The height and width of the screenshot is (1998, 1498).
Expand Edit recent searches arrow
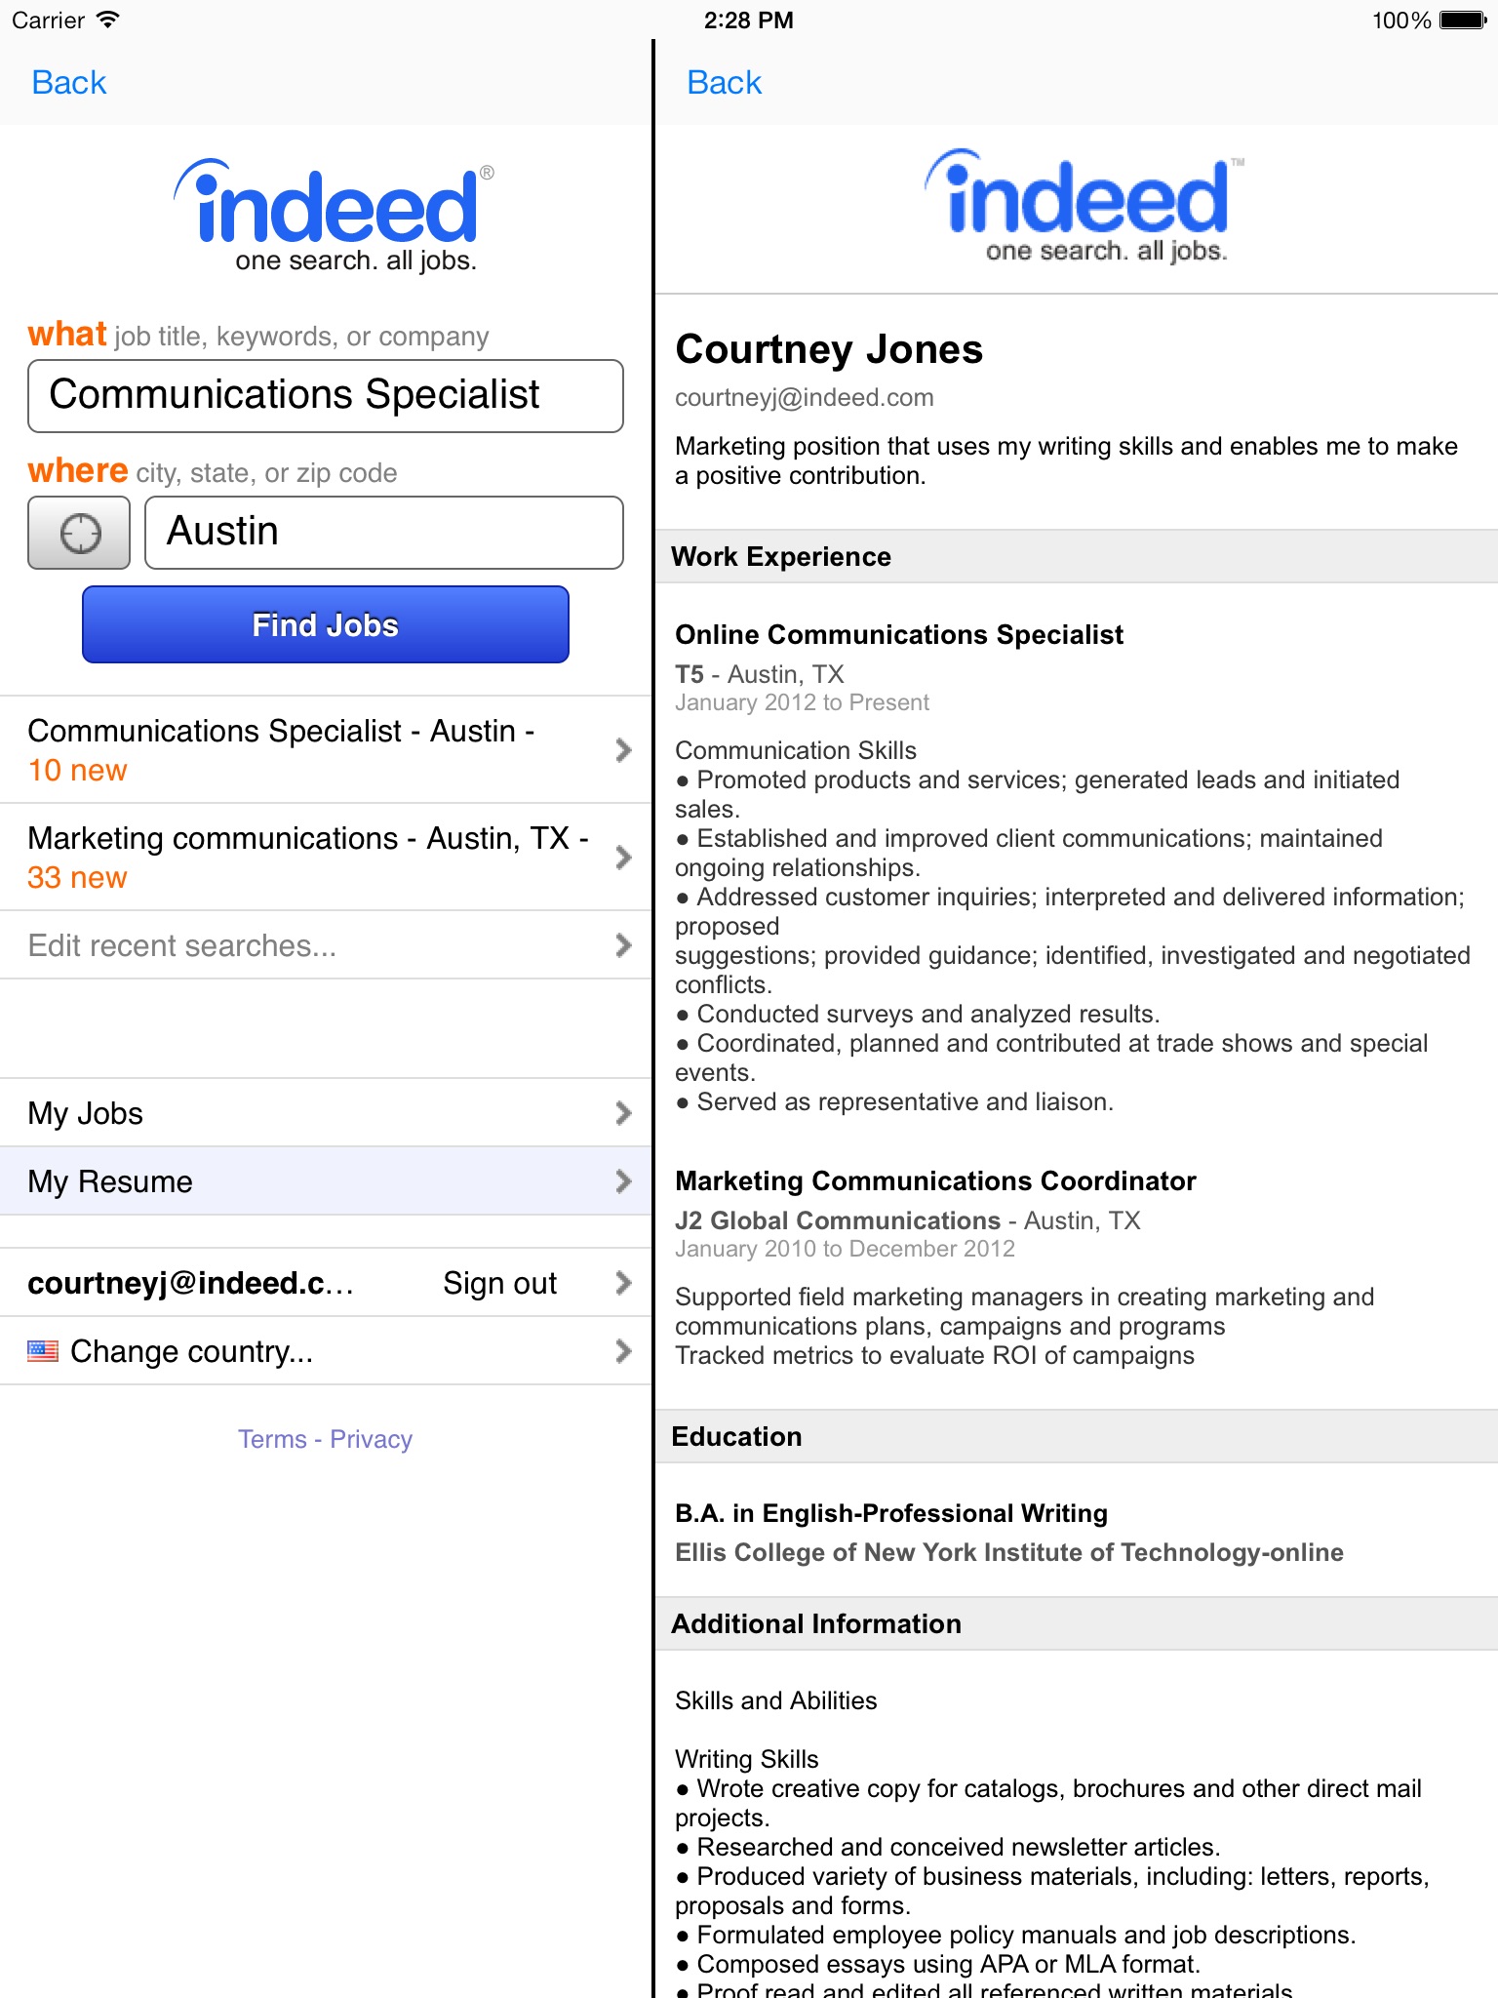pyautogui.click(x=624, y=944)
